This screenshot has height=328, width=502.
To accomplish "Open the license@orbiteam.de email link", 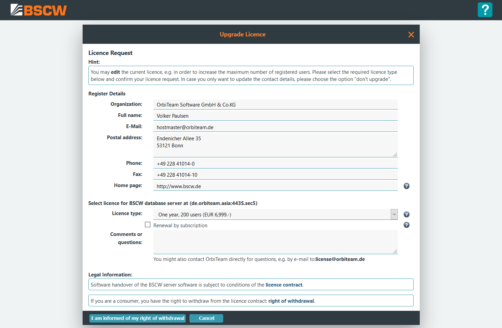I will coord(340,259).
